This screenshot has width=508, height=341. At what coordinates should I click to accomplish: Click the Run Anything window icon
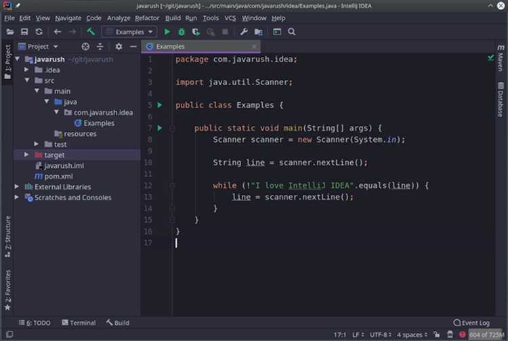277,32
